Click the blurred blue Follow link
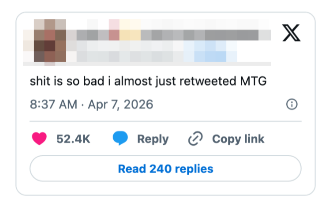The width and height of the screenshot is (333, 213). point(209,51)
